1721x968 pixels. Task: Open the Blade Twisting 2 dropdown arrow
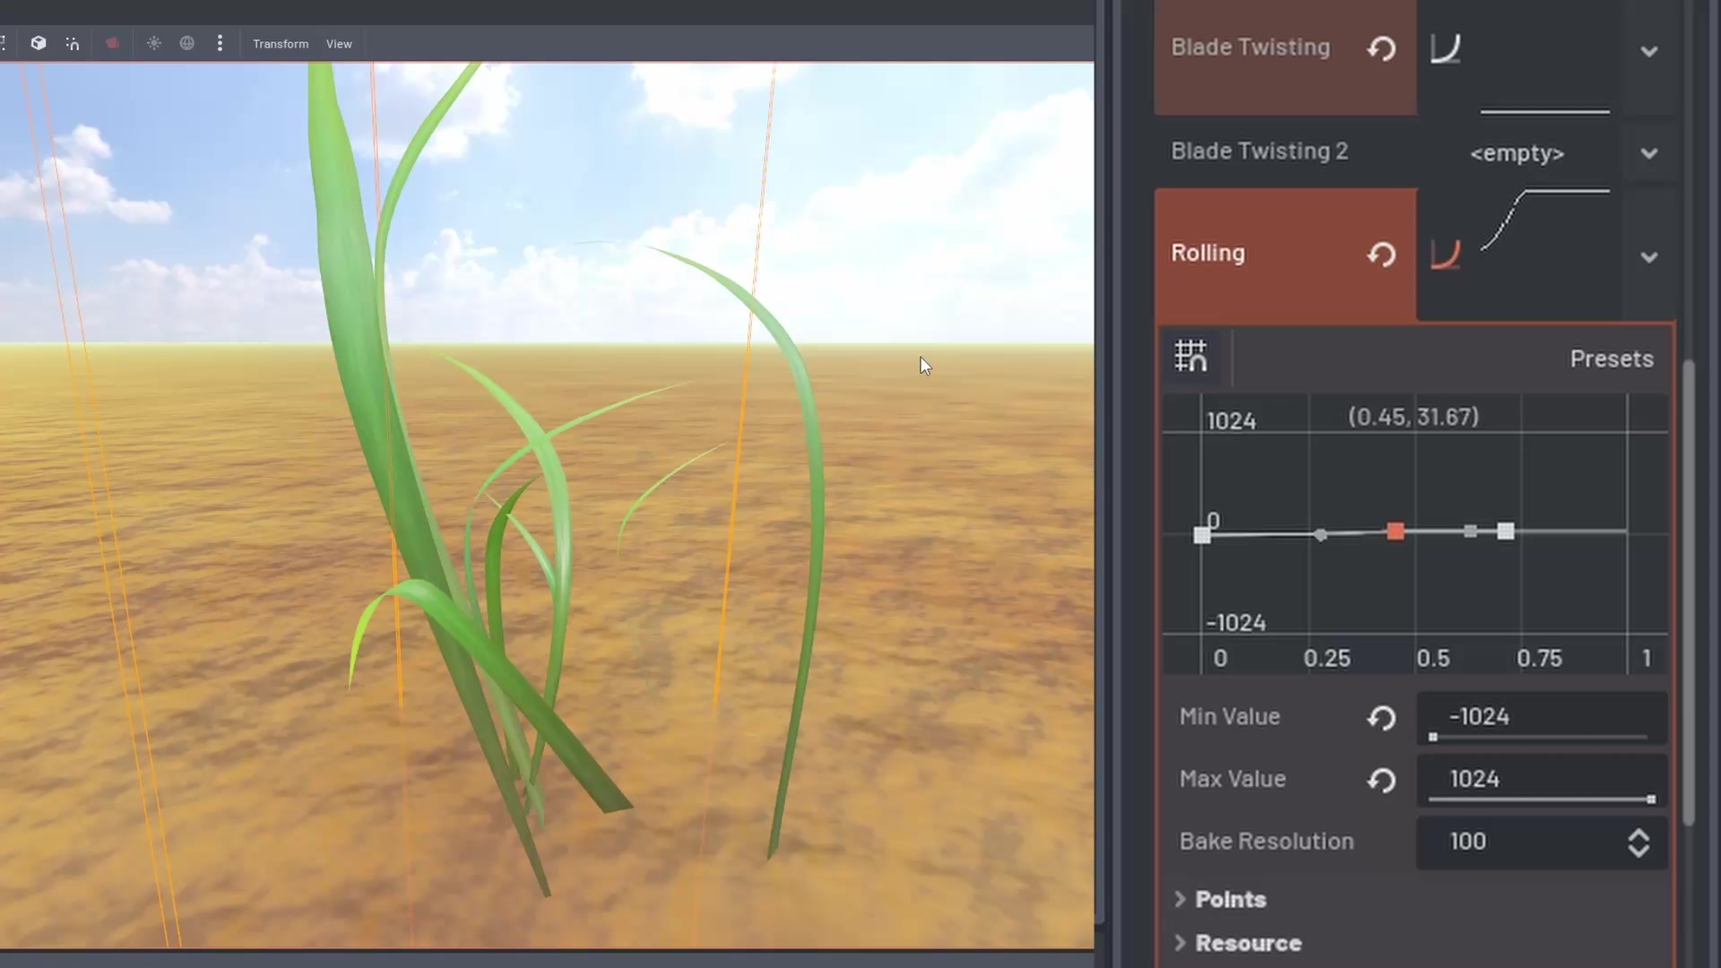(1648, 153)
